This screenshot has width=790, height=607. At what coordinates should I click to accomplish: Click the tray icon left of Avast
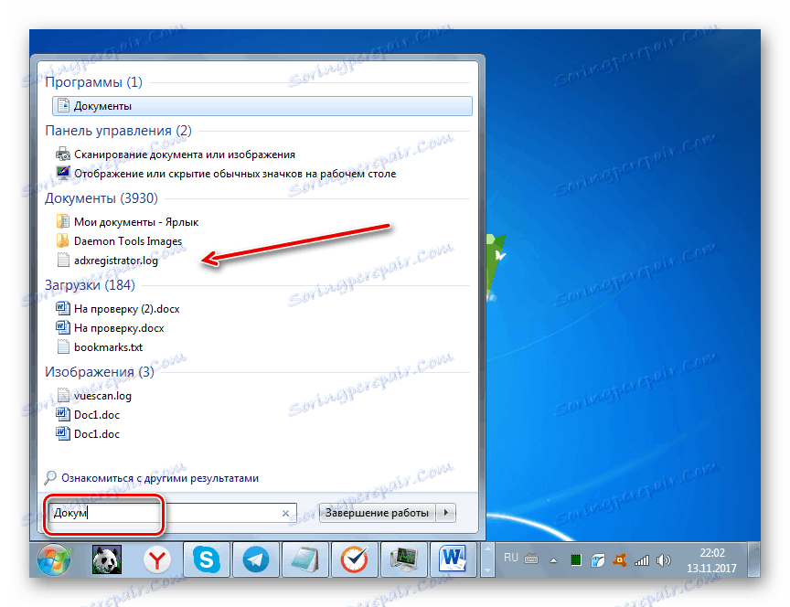click(x=598, y=560)
